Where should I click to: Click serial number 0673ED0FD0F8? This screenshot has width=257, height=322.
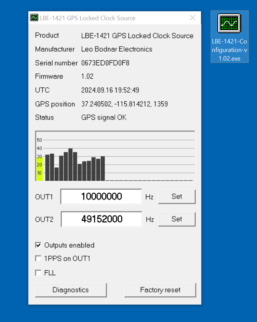[x=105, y=63]
